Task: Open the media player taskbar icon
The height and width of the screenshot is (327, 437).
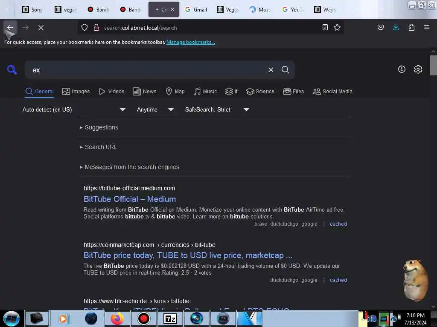Action: (x=63, y=318)
